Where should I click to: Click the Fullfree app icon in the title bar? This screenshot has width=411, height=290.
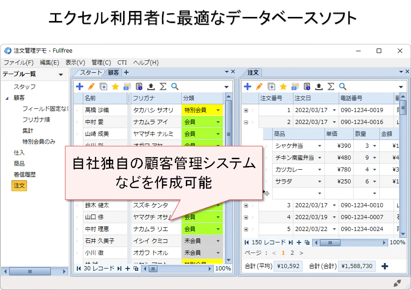(x=7, y=50)
